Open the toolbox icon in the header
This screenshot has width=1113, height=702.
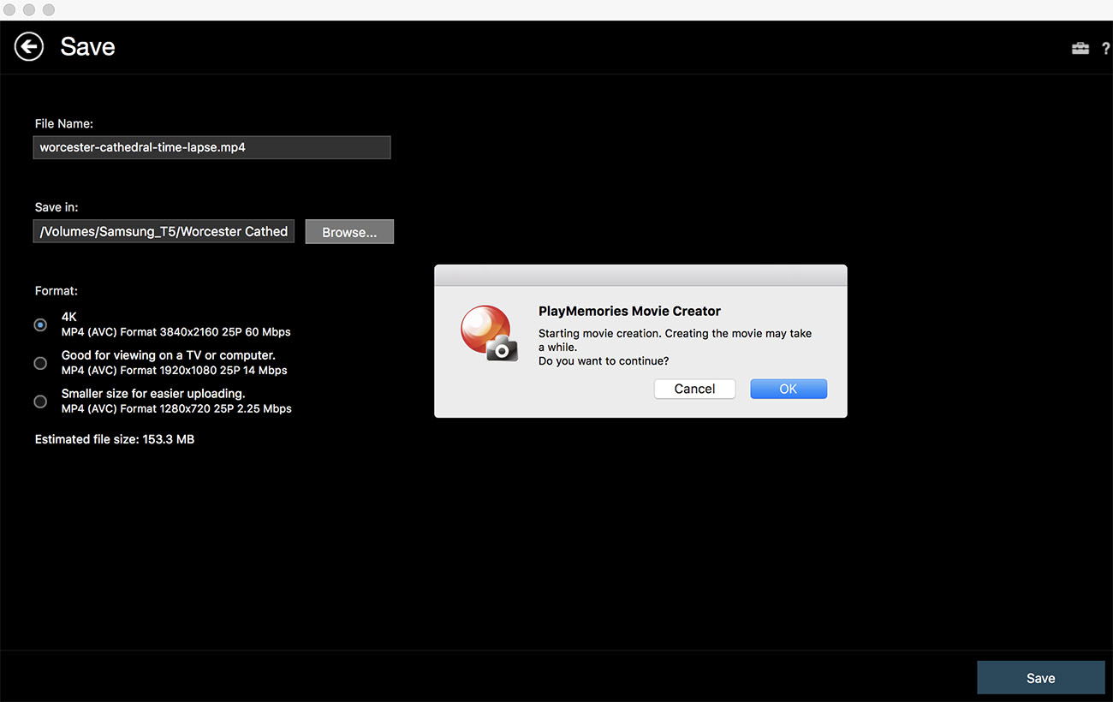tap(1080, 48)
